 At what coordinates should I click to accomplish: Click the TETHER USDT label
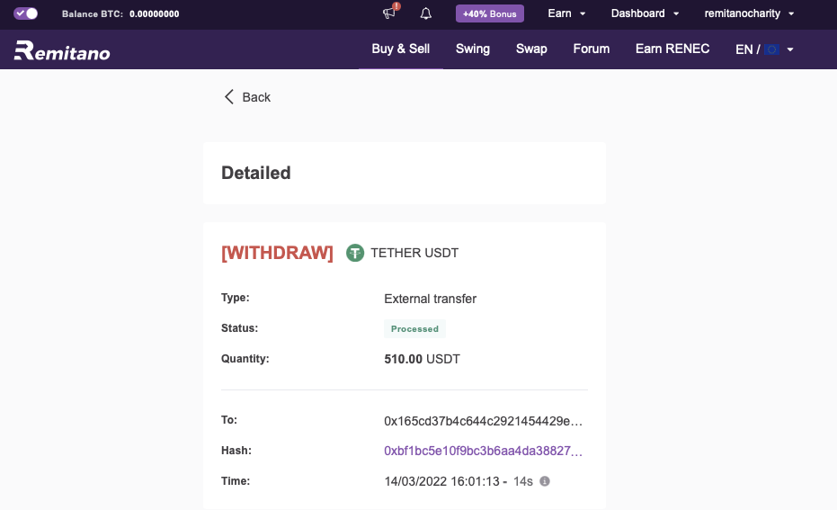coord(414,253)
